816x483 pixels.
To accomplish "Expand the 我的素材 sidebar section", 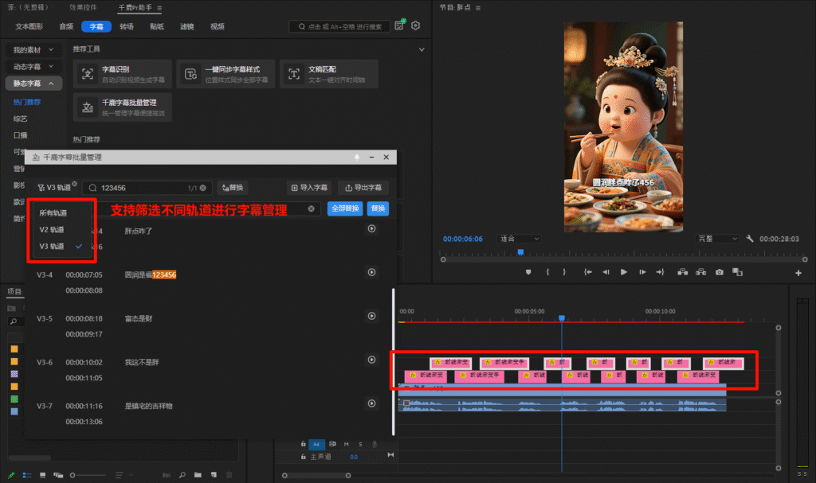I will pyautogui.click(x=33, y=50).
